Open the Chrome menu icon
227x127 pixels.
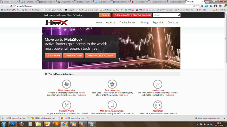(x=225, y=6)
